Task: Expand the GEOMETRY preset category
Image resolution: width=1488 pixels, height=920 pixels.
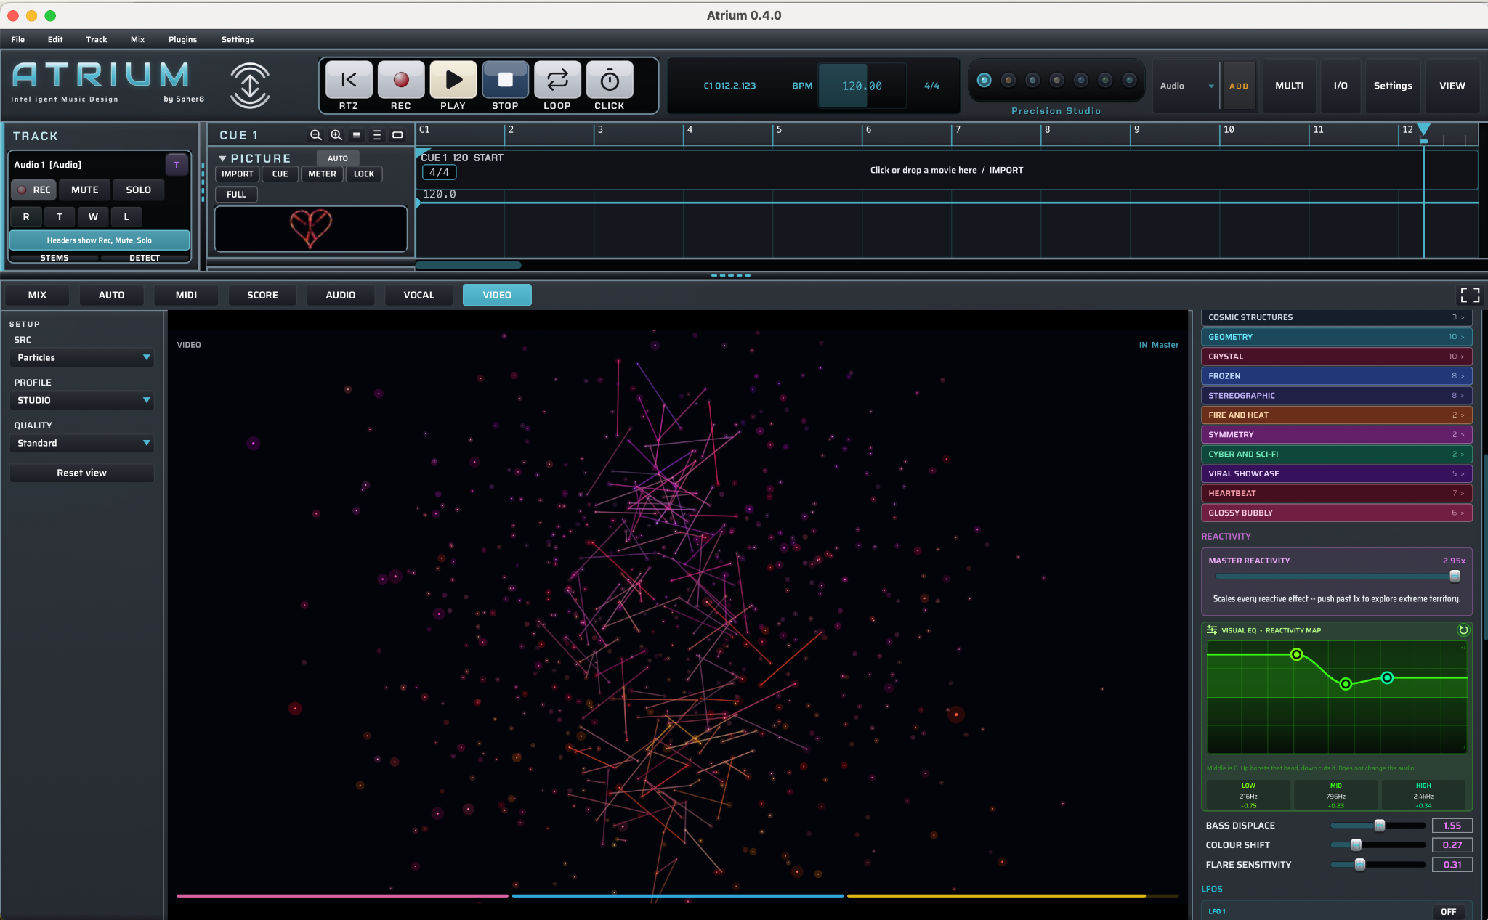Action: tap(1337, 337)
